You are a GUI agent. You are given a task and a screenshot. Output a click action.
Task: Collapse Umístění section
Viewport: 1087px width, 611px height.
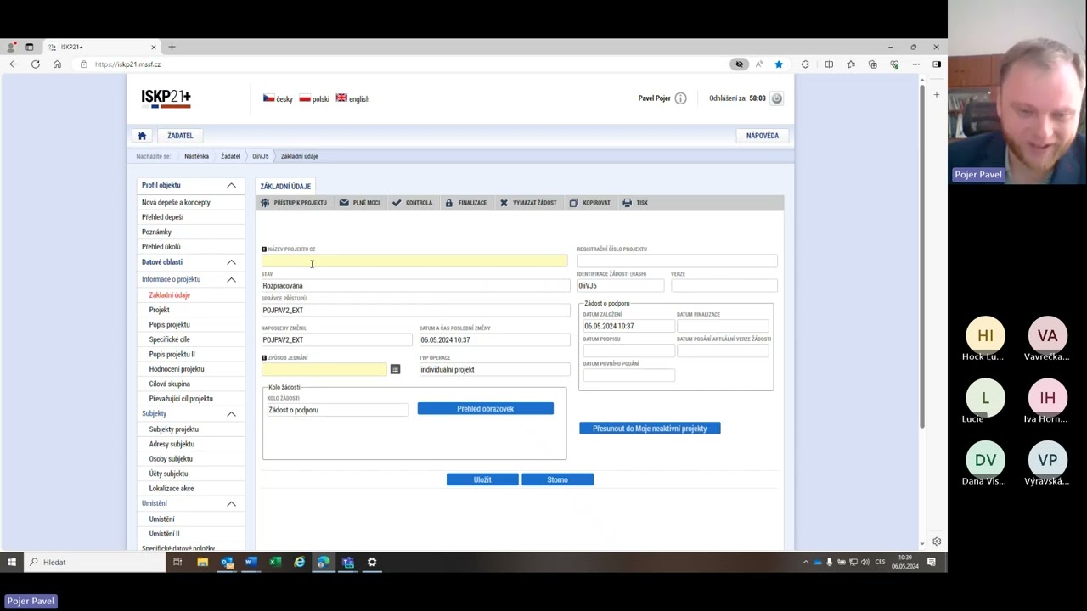(x=231, y=503)
